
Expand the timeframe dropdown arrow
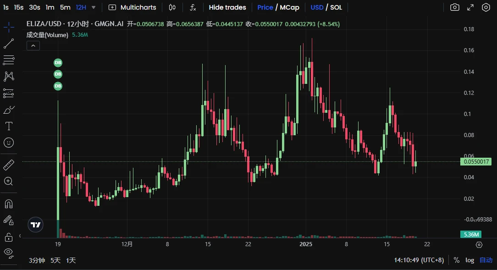pyautogui.click(x=94, y=7)
